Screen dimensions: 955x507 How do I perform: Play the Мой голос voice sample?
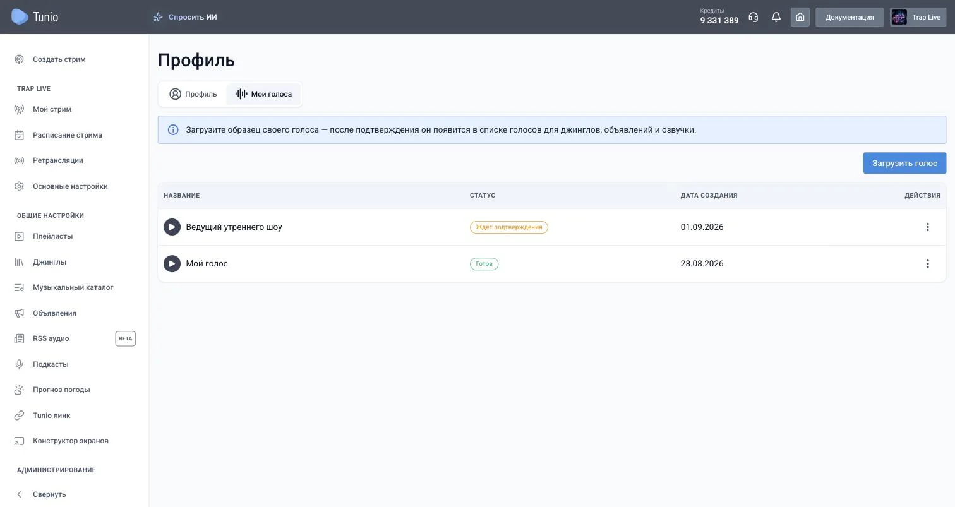pos(172,263)
